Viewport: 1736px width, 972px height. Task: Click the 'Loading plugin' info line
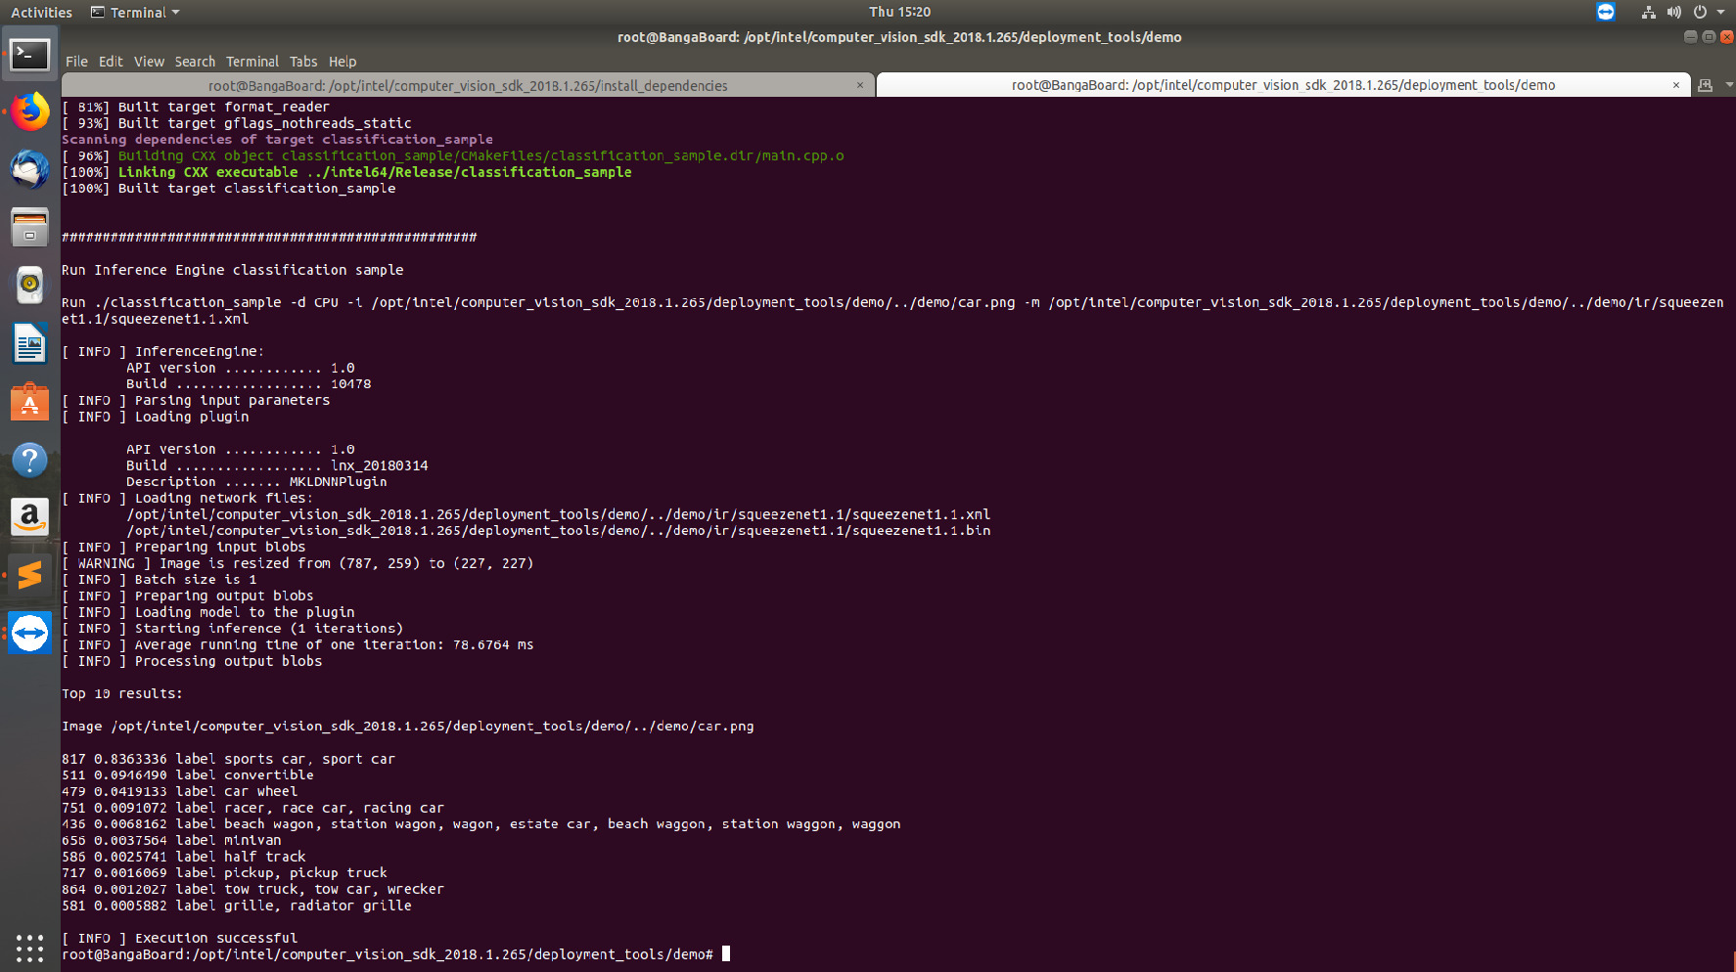156,417
